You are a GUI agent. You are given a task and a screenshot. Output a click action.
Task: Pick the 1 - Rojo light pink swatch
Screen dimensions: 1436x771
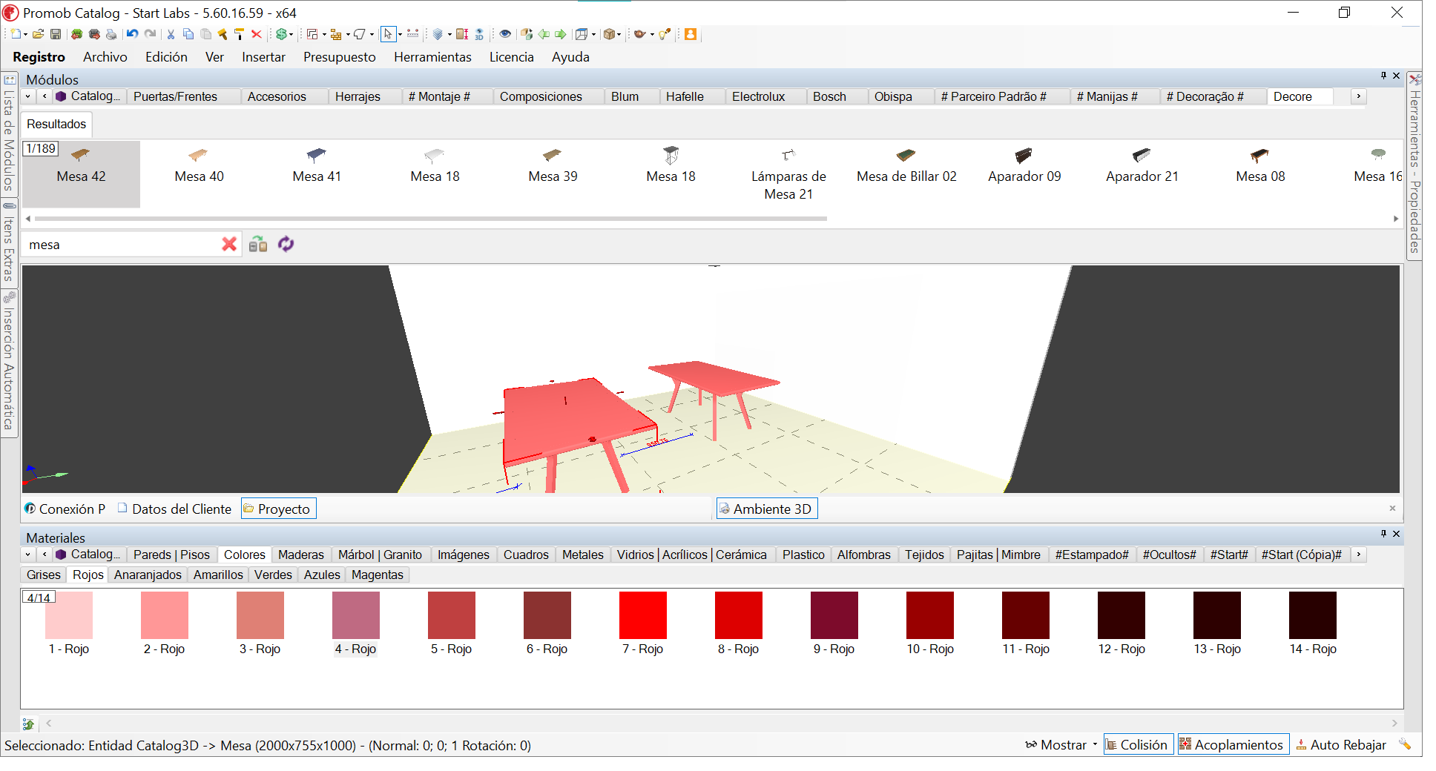pos(69,615)
